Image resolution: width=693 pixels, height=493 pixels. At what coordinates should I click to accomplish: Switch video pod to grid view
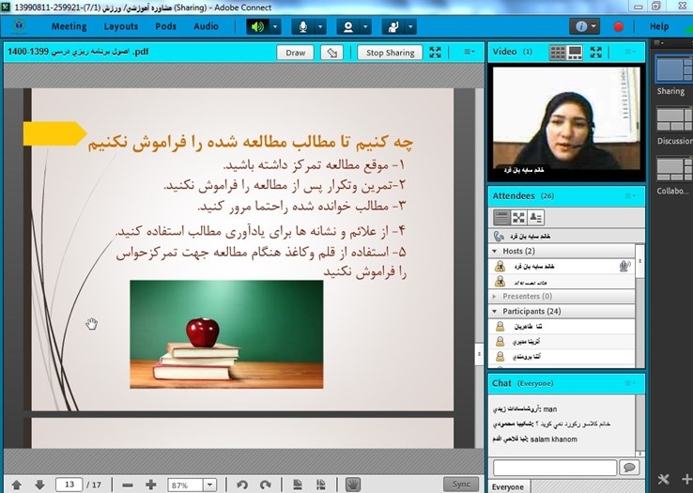click(558, 53)
